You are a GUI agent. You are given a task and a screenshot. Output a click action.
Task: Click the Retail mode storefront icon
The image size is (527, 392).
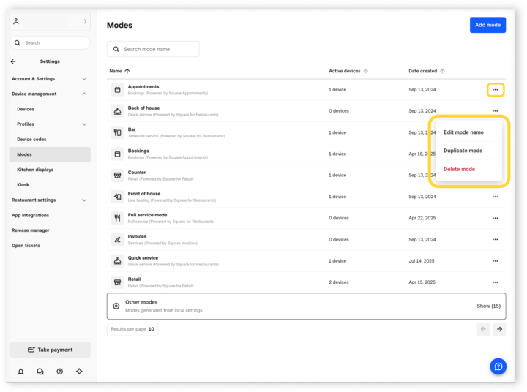pyautogui.click(x=117, y=282)
